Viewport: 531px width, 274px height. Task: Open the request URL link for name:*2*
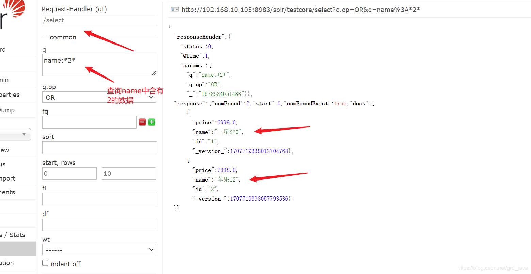pos(301,10)
